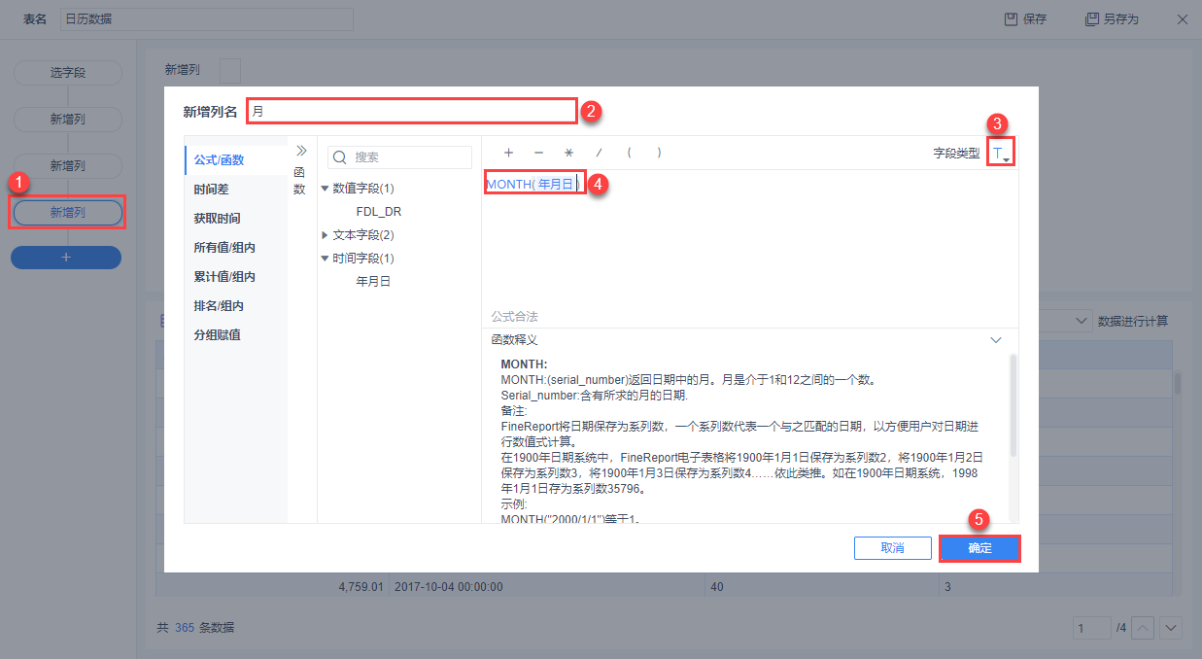Insert the plus operator into formula
This screenshot has height=659, width=1202.
click(508, 153)
